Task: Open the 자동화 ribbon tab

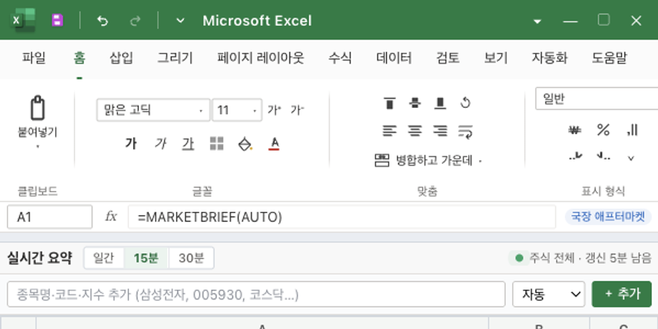Action: (x=550, y=58)
